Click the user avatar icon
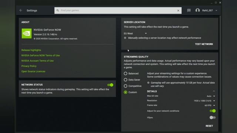This screenshot has width=237, height=133. pyautogui.click(x=197, y=10)
